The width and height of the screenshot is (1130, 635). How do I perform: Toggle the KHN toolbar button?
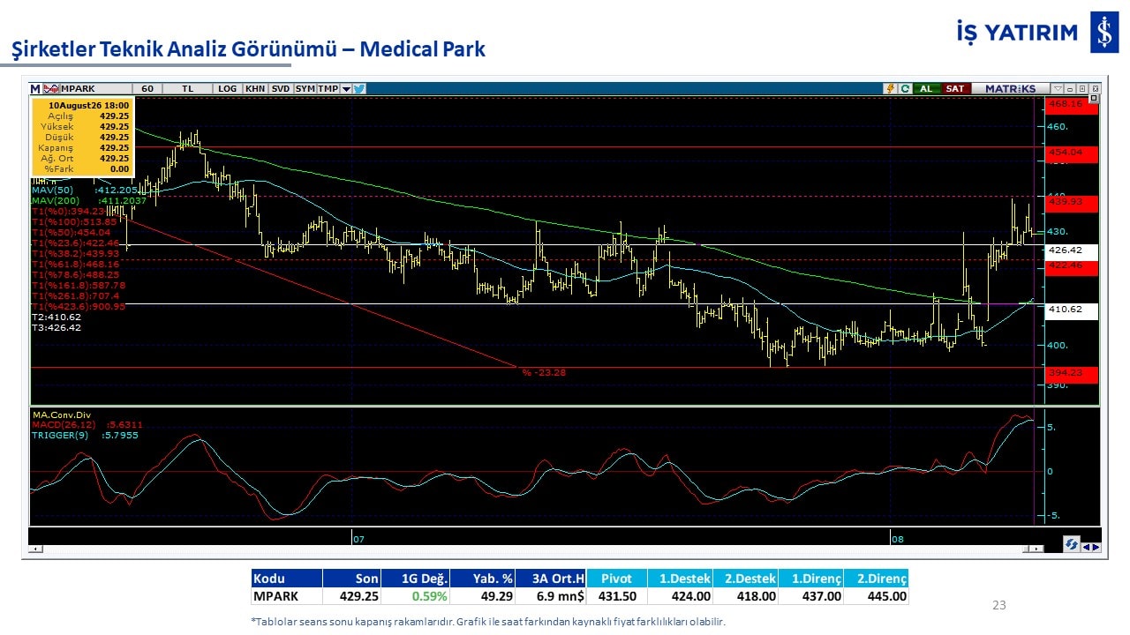(255, 89)
